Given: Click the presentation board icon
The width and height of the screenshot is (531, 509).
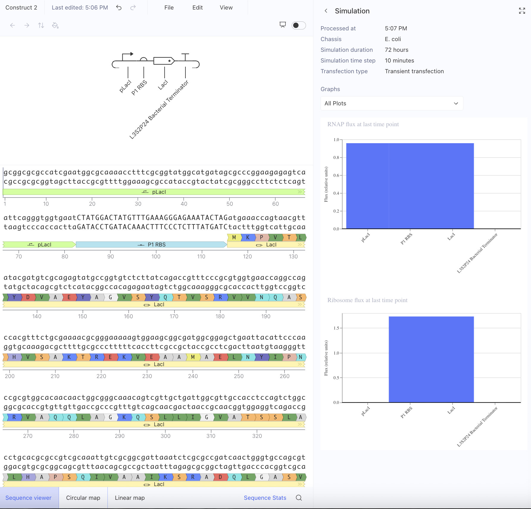Looking at the screenshot, I should [283, 25].
